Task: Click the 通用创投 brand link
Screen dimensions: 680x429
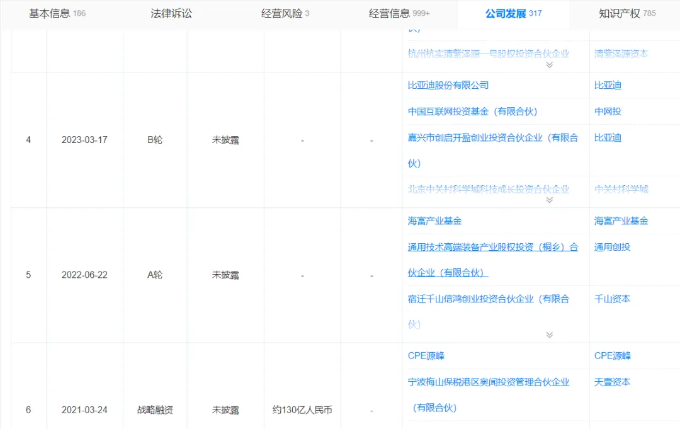Action: (x=612, y=247)
